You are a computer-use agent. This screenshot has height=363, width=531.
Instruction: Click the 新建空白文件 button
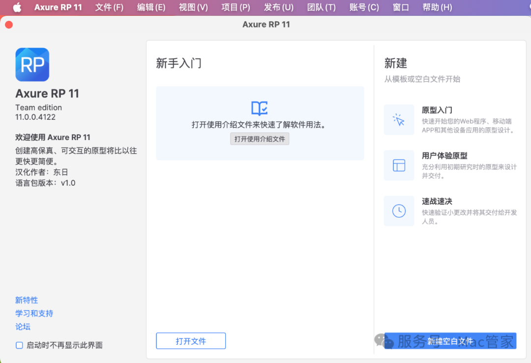450,341
